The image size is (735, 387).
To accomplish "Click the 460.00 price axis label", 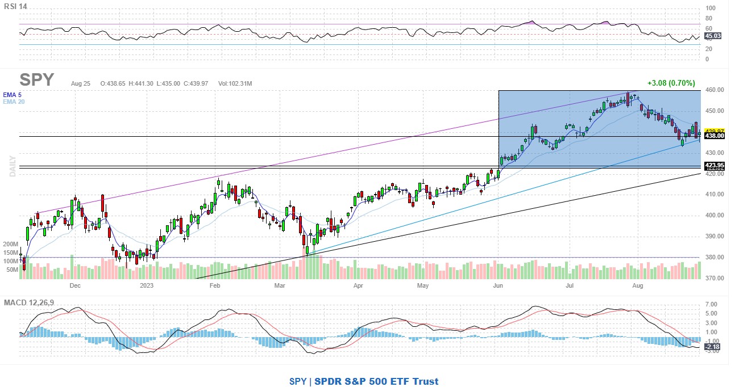I will click(x=715, y=90).
